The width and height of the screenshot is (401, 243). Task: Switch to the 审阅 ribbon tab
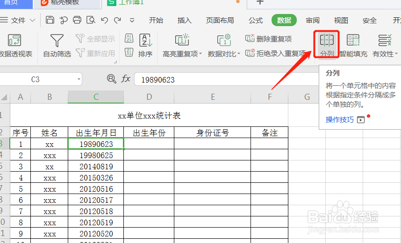(x=313, y=20)
